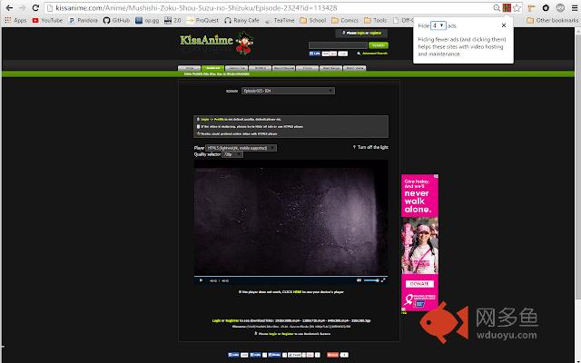This screenshot has height=363, width=581.
Task: Close the Hide ads popup
Action: click(504, 25)
